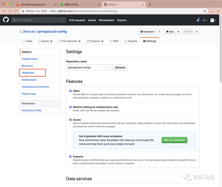Viewport: 222px width, 187px height.
Task: Click the Fork button
Action: click(188, 32)
